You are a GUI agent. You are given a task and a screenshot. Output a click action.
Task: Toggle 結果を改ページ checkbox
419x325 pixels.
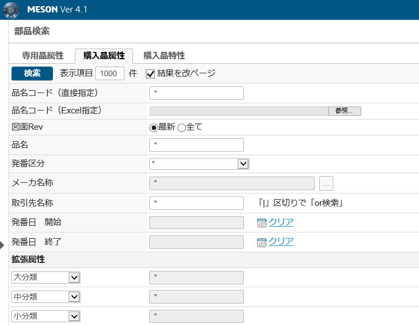[x=150, y=73]
